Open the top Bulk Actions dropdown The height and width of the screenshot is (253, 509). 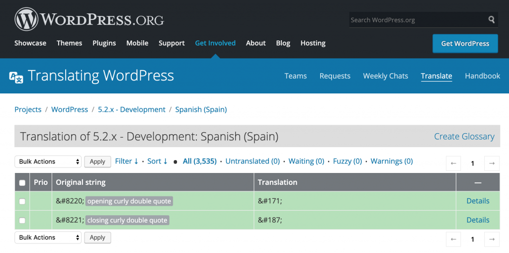coord(48,162)
